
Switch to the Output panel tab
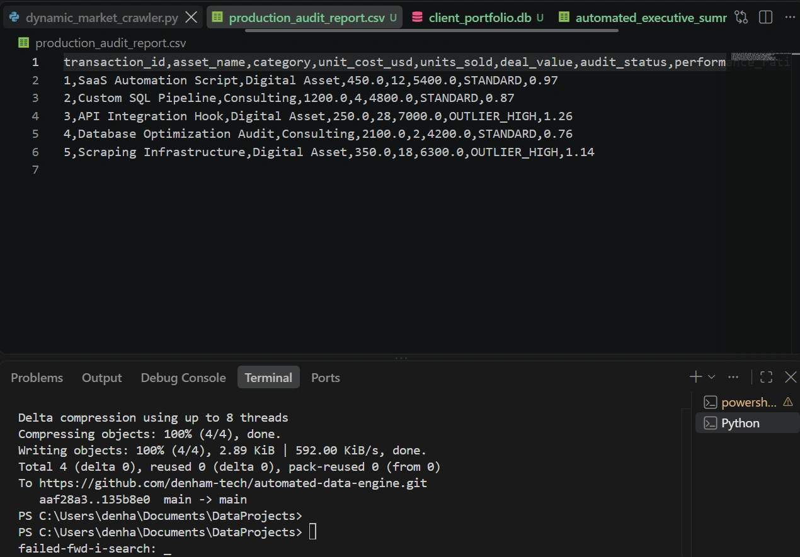pyautogui.click(x=102, y=378)
